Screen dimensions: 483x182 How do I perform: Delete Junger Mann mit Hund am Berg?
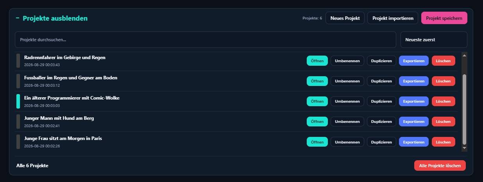444,121
